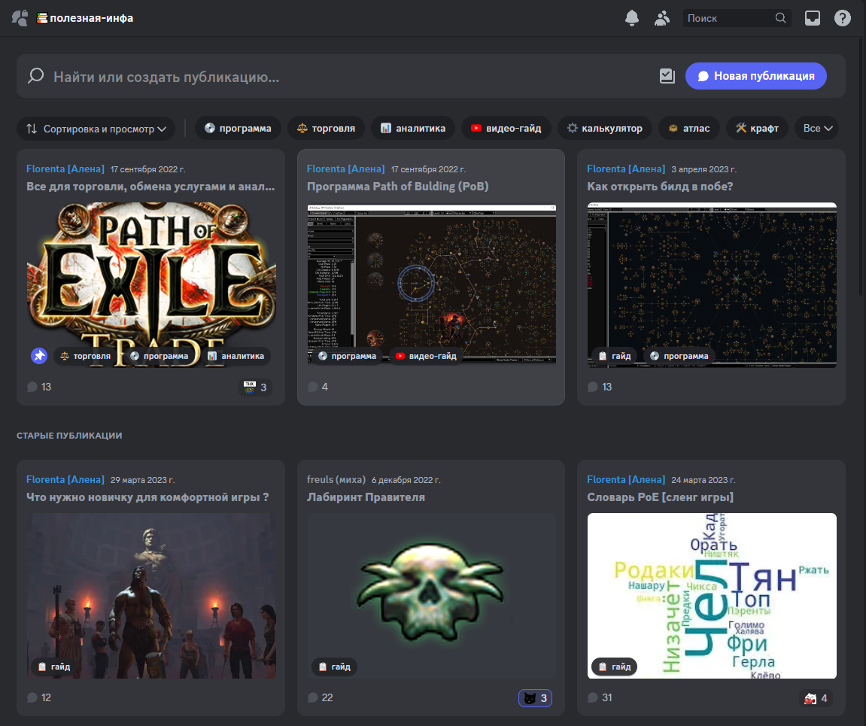Open post guidelines checklist icon
Screen dimensions: 866x726
pos(667,76)
